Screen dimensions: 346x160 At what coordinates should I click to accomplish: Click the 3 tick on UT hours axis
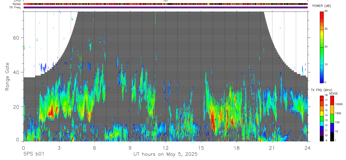click(x=59, y=148)
